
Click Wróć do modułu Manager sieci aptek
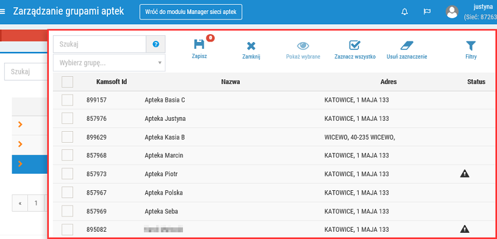[x=191, y=12]
